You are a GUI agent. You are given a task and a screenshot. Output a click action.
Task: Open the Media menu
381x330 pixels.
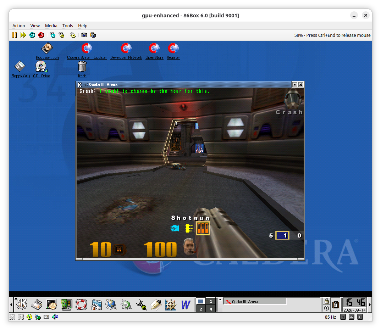pyautogui.click(x=51, y=26)
